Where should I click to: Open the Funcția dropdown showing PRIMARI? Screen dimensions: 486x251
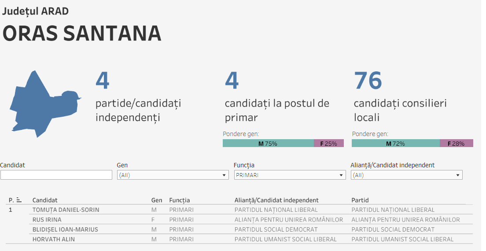point(289,175)
